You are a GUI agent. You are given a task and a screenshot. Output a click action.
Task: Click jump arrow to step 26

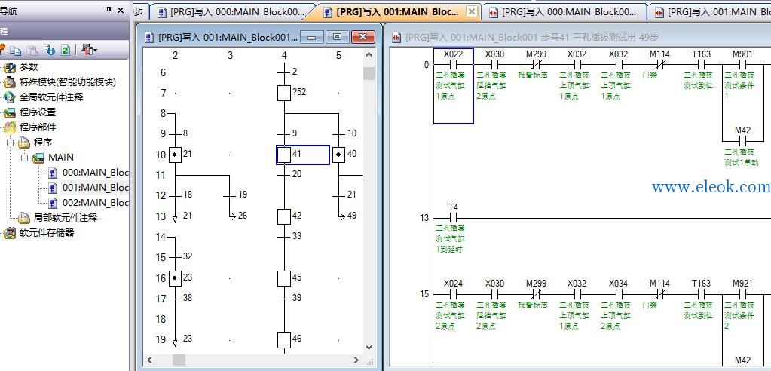click(x=232, y=216)
